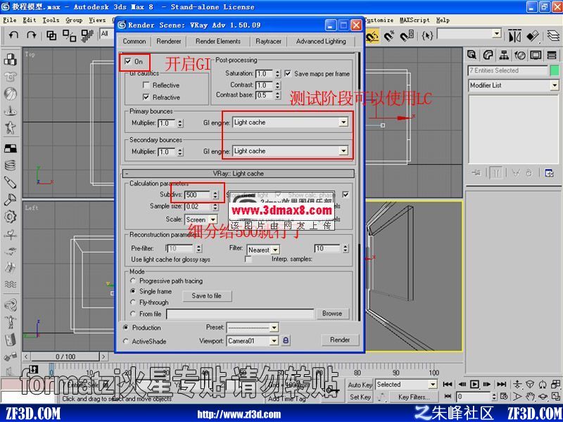Click the Undo arrow in main toolbar
Image resolution: width=563 pixels, height=422 pixels.
tap(14, 35)
